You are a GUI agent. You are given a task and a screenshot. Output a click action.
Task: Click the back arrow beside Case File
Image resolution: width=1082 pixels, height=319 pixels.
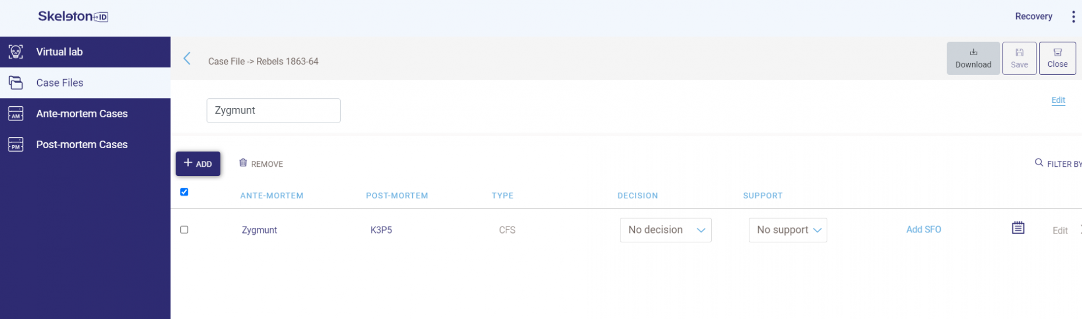[187, 59]
